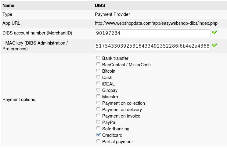Viewport: 227px width, 149px height.
Task: Enable Bitcoin payment option
Action: click(98, 71)
